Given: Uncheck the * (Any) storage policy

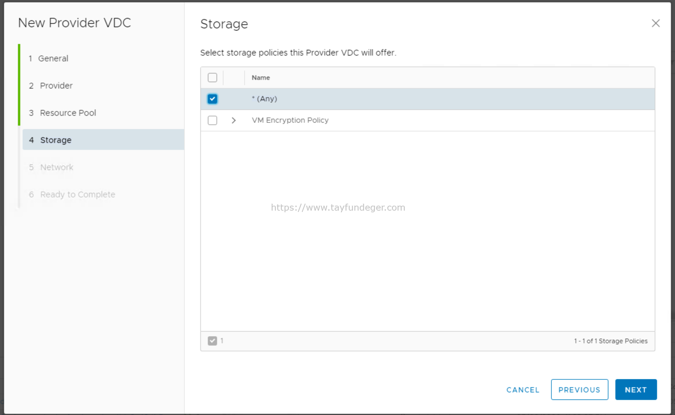Looking at the screenshot, I should (x=212, y=99).
